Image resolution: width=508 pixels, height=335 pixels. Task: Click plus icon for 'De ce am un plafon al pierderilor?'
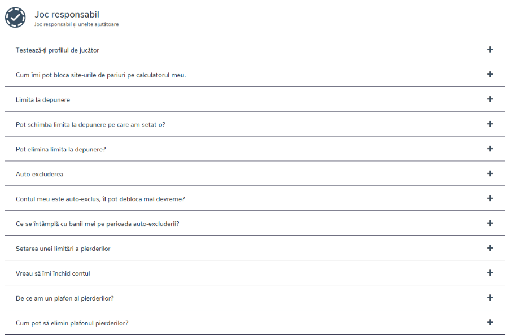coord(490,297)
